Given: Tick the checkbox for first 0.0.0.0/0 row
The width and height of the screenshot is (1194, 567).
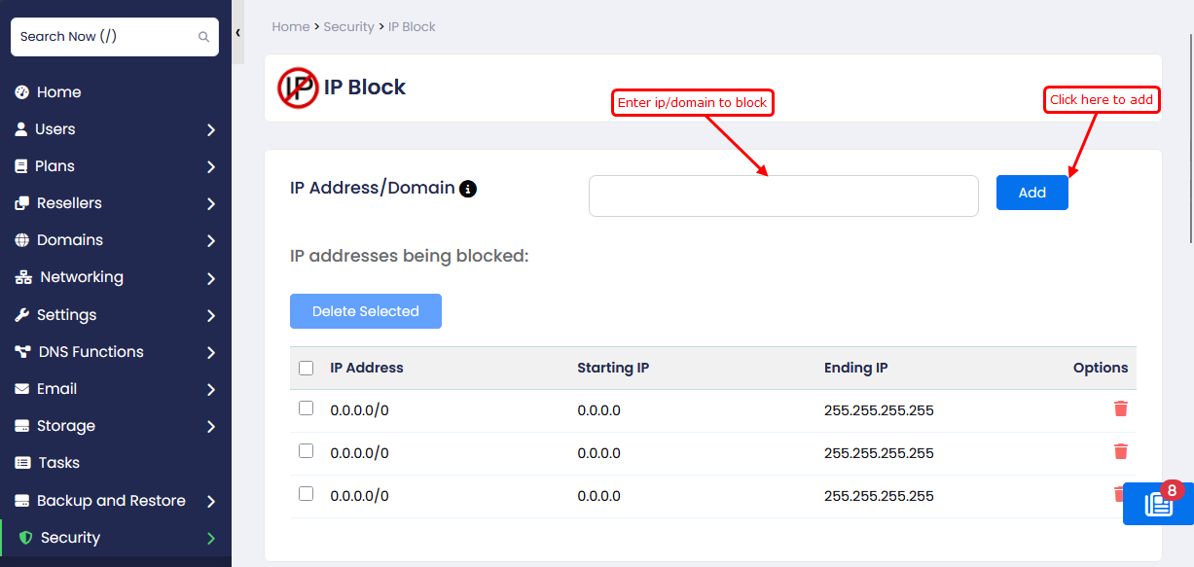Looking at the screenshot, I should tap(307, 408).
